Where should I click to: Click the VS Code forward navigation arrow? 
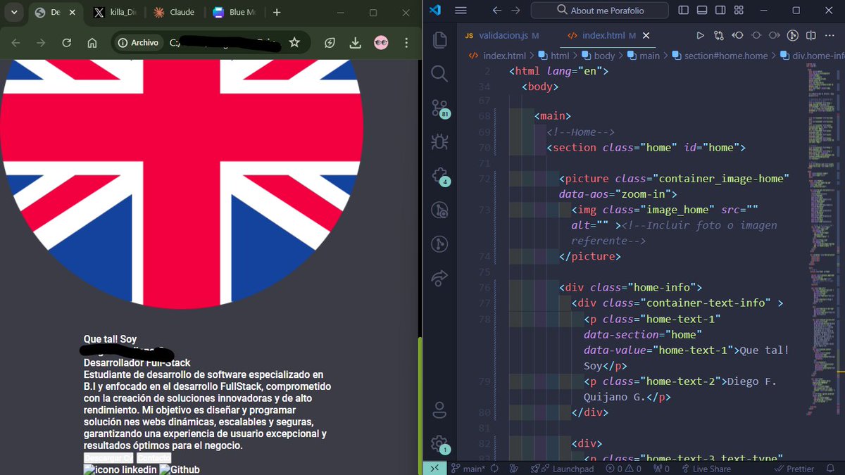coord(517,11)
